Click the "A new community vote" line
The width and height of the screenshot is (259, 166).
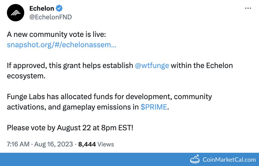coord(57,35)
